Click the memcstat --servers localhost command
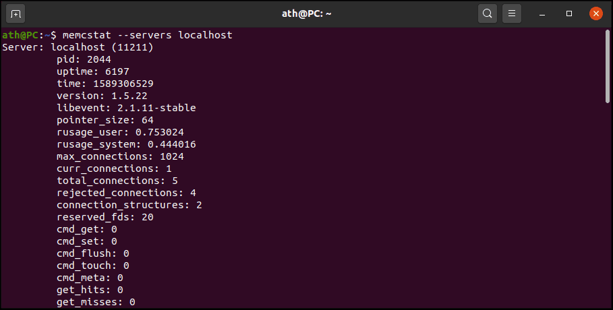The image size is (613, 310). point(148,35)
